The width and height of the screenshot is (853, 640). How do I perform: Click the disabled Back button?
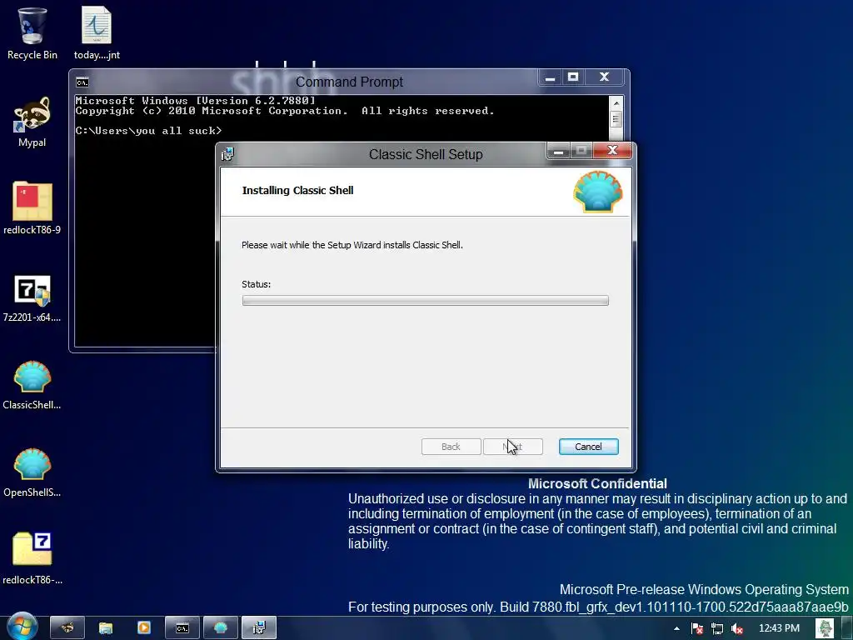pyautogui.click(x=451, y=447)
